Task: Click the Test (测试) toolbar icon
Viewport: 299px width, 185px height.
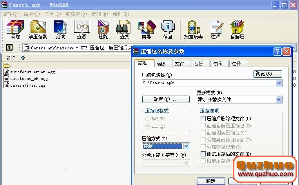Action: click(60, 29)
